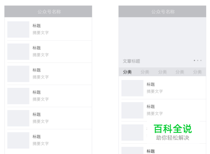
Task: Click the middle carousel pagination dot
Action: 198,60
